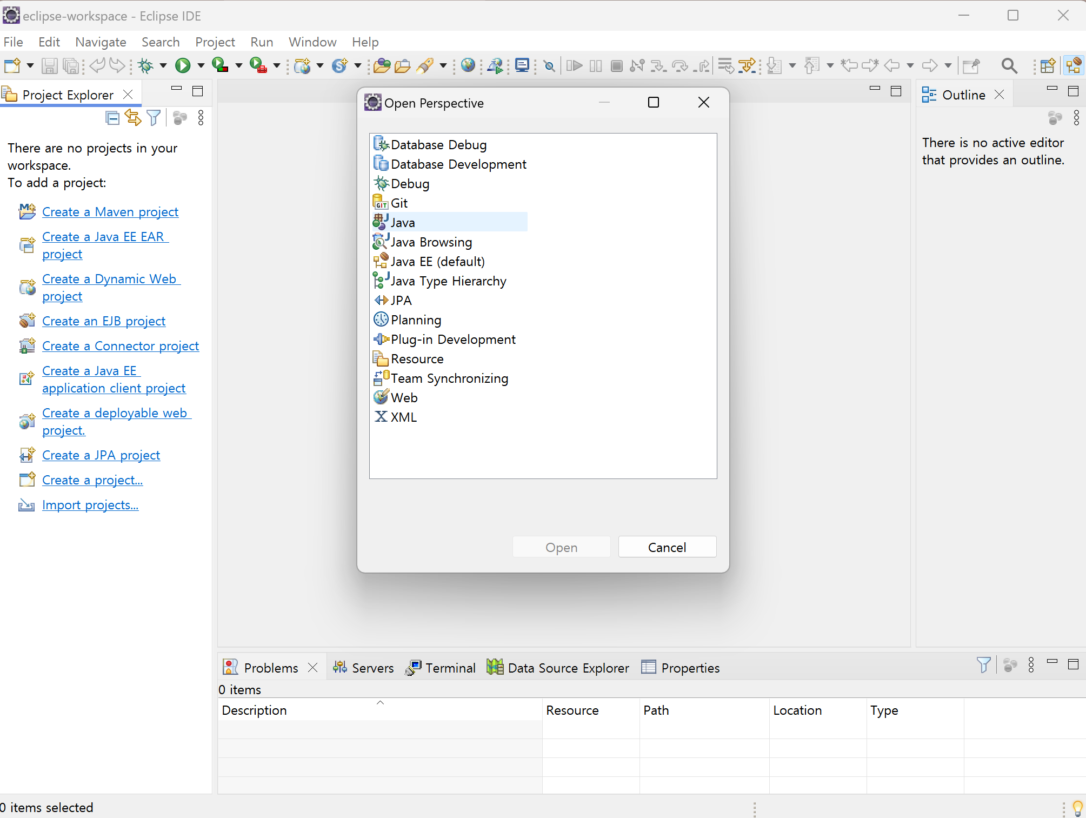Open Project Explorer view menu (three dots)

(x=201, y=118)
